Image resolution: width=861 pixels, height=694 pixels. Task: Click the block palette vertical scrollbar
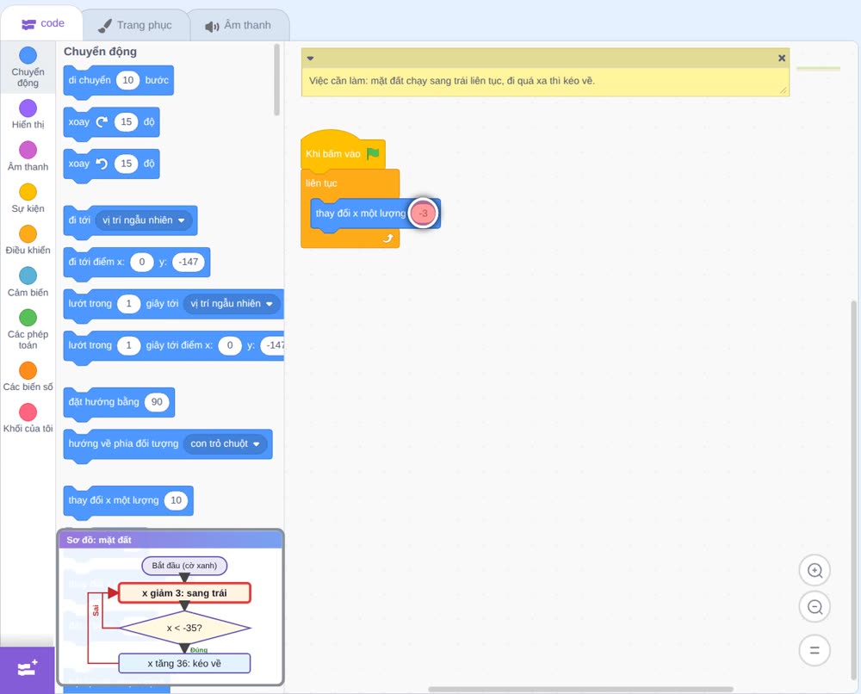(x=276, y=80)
